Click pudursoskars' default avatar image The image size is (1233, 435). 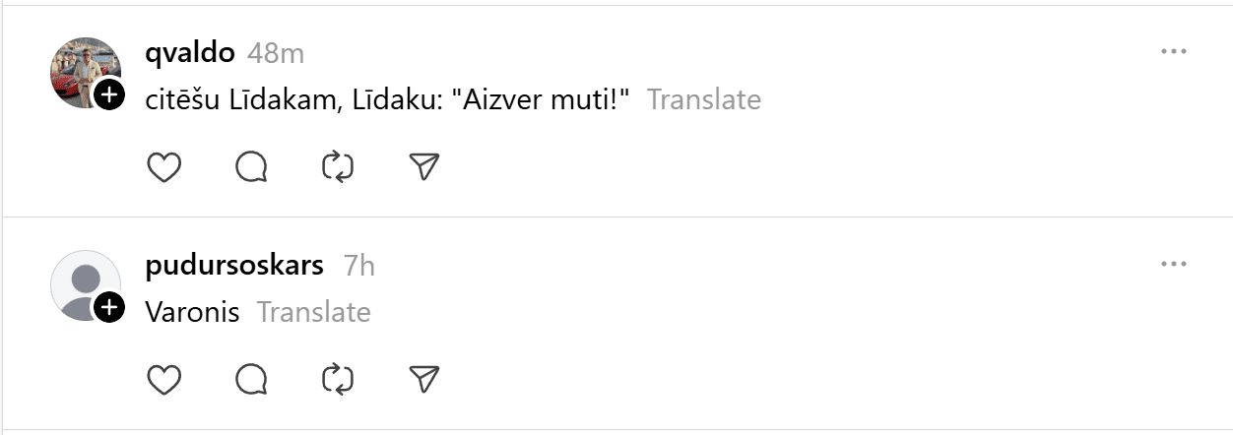click(x=83, y=283)
